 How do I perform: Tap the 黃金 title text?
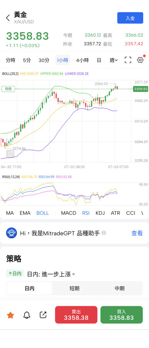pos(20,15)
